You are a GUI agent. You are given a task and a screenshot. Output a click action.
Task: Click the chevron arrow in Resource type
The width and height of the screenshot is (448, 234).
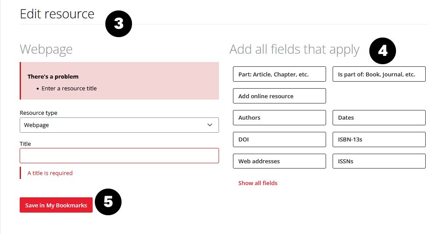coord(210,125)
